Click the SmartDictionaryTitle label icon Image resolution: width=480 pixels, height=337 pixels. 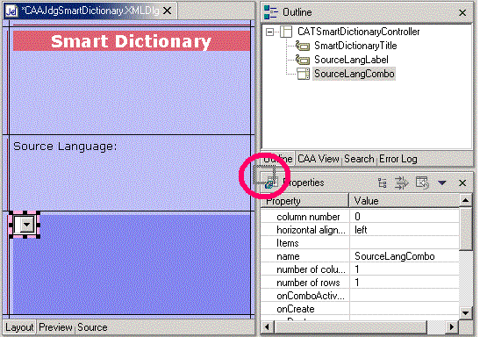(303, 46)
